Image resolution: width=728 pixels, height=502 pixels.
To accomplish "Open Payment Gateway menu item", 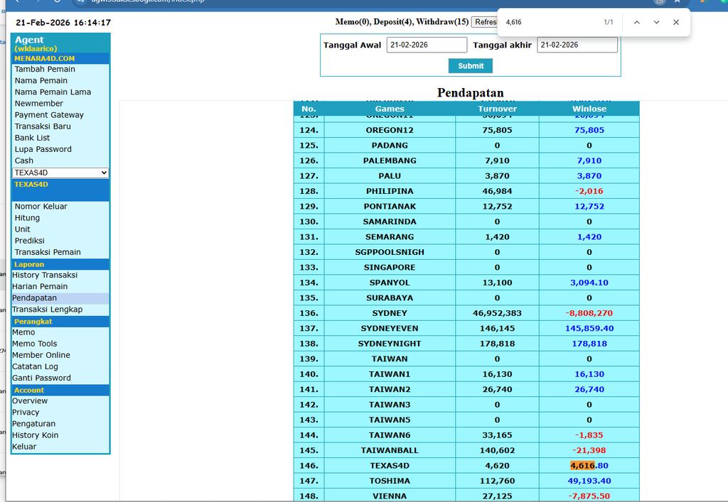I will coord(49,115).
